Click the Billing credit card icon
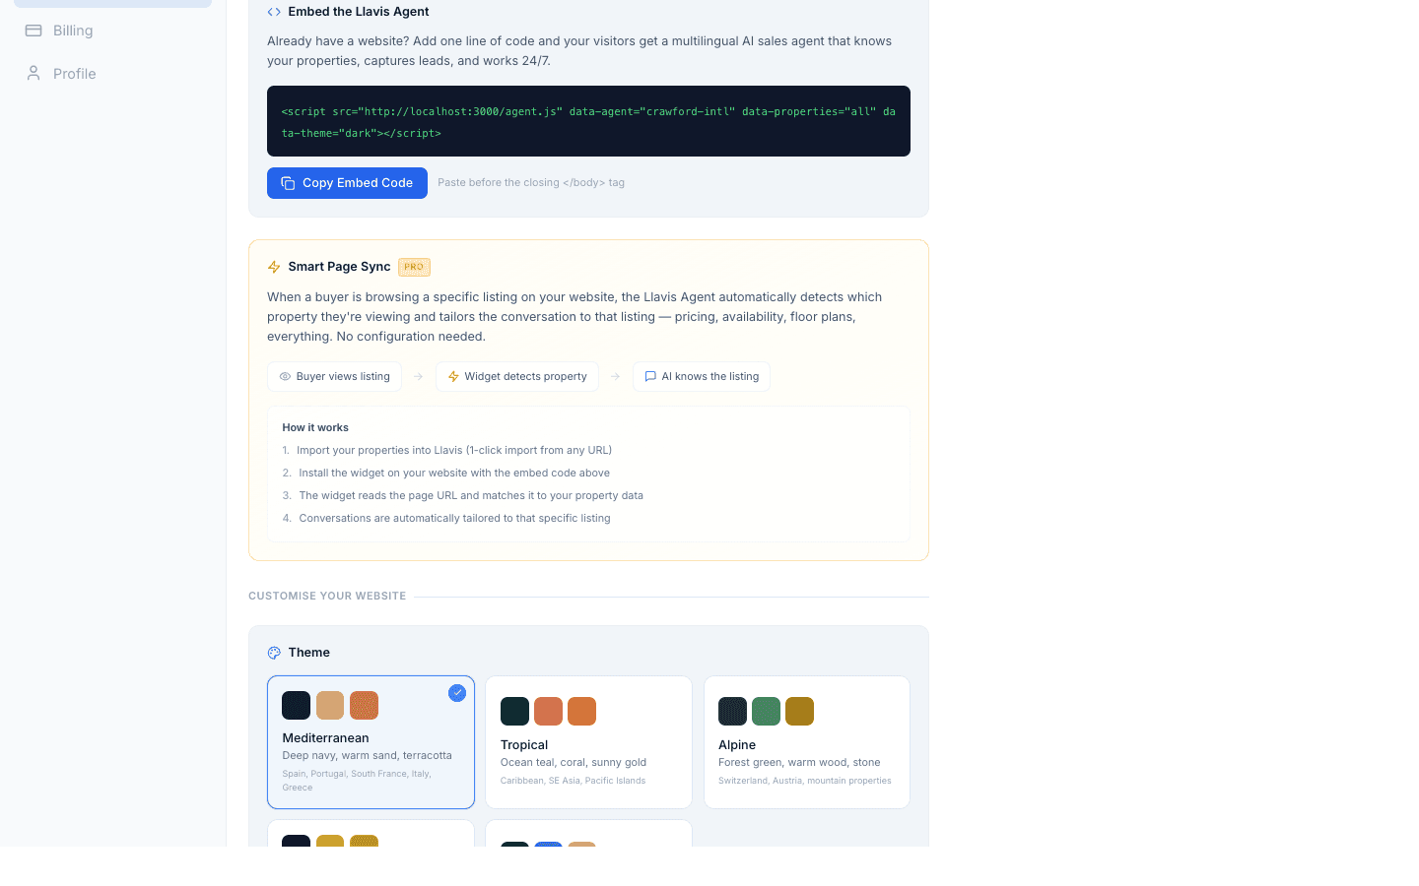Image resolution: width=1419 pixels, height=886 pixels. pos(34,31)
